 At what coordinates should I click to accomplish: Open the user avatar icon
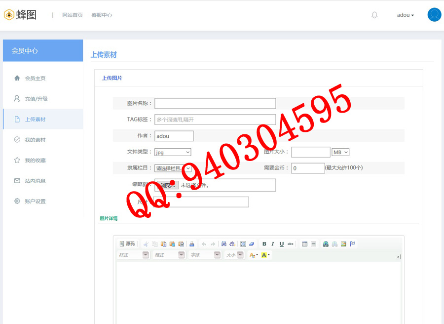click(434, 15)
